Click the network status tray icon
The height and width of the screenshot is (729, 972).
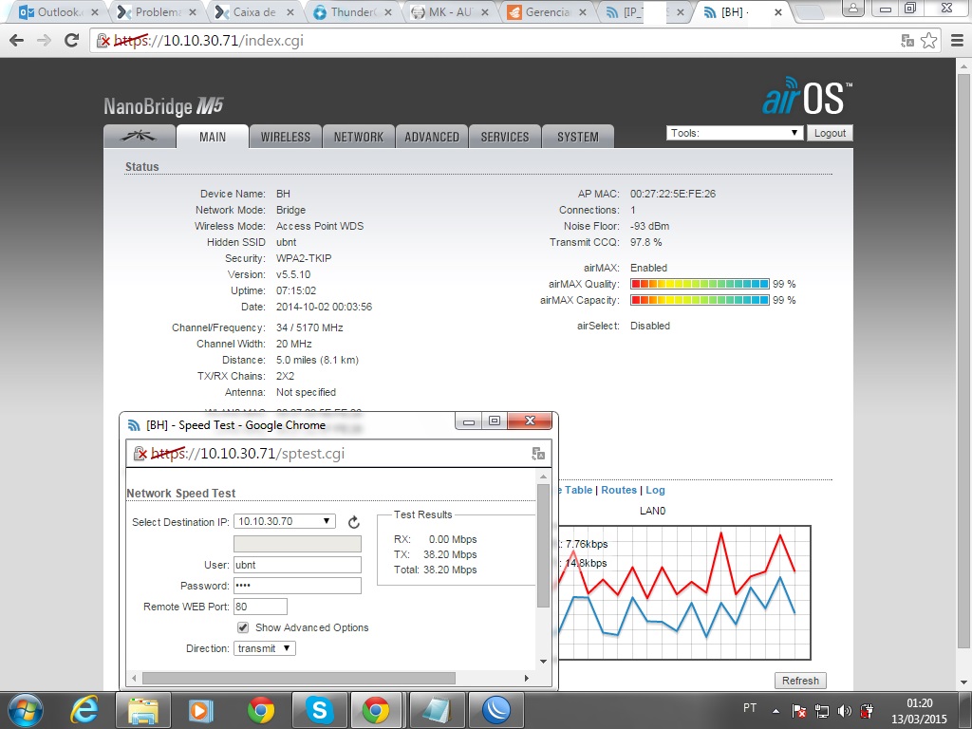tap(822, 710)
